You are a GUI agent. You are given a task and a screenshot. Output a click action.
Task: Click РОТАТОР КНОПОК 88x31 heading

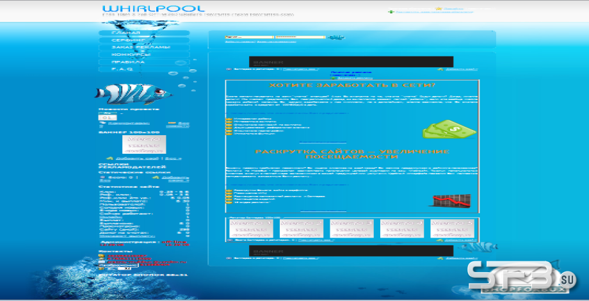(142, 275)
